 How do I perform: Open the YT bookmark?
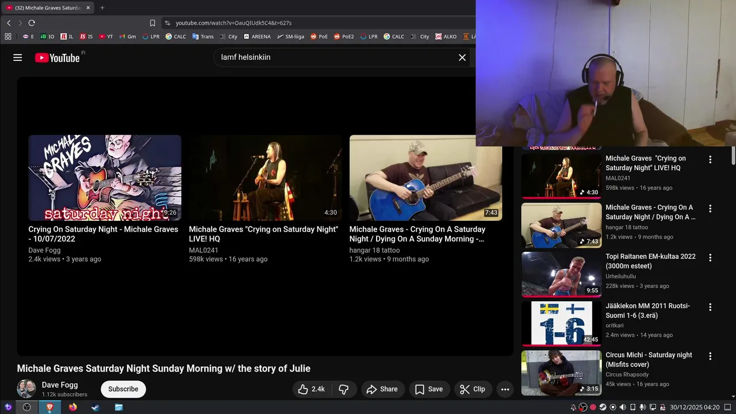[x=106, y=36]
